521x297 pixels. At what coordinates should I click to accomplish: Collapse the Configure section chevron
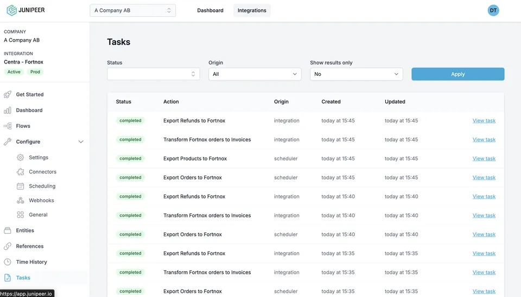(x=81, y=141)
